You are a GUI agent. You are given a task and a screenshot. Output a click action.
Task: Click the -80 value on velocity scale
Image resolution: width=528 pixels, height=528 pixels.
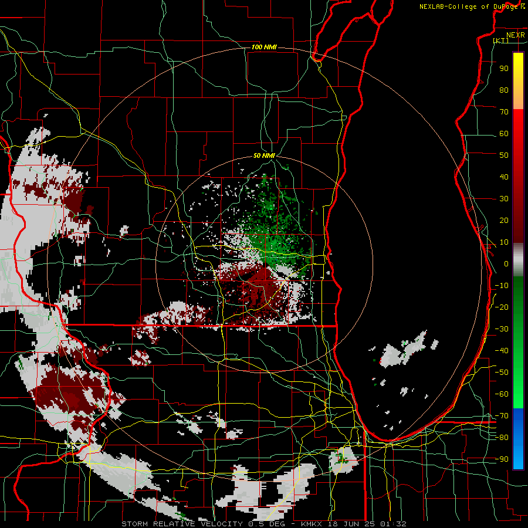[502, 438]
